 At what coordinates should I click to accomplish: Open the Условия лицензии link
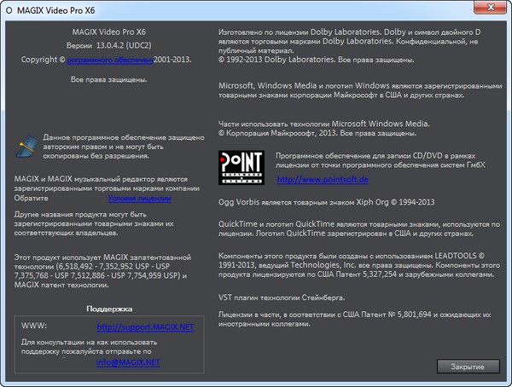click(139, 198)
